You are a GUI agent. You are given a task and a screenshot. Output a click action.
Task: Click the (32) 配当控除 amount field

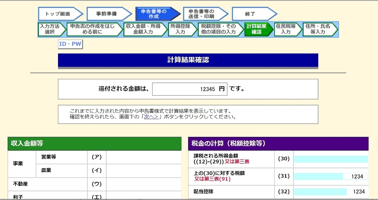330,192
